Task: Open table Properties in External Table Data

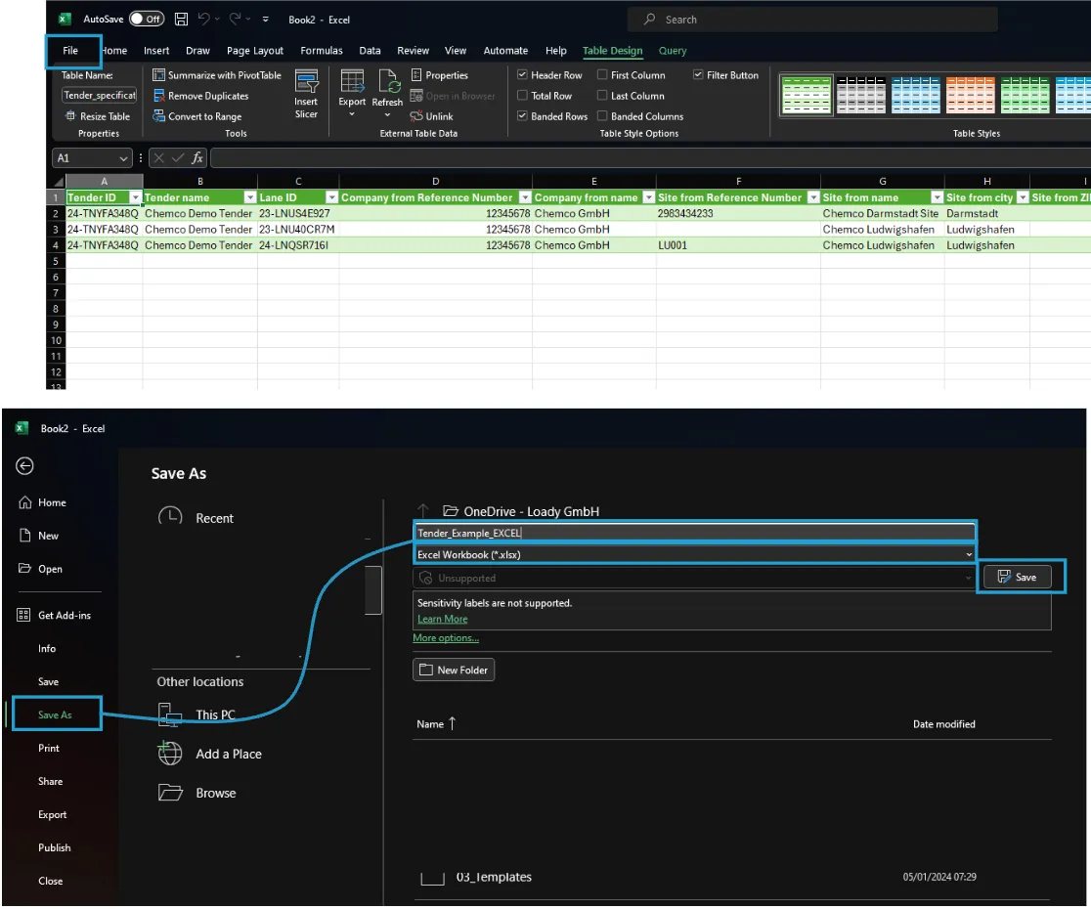Action: click(439, 75)
